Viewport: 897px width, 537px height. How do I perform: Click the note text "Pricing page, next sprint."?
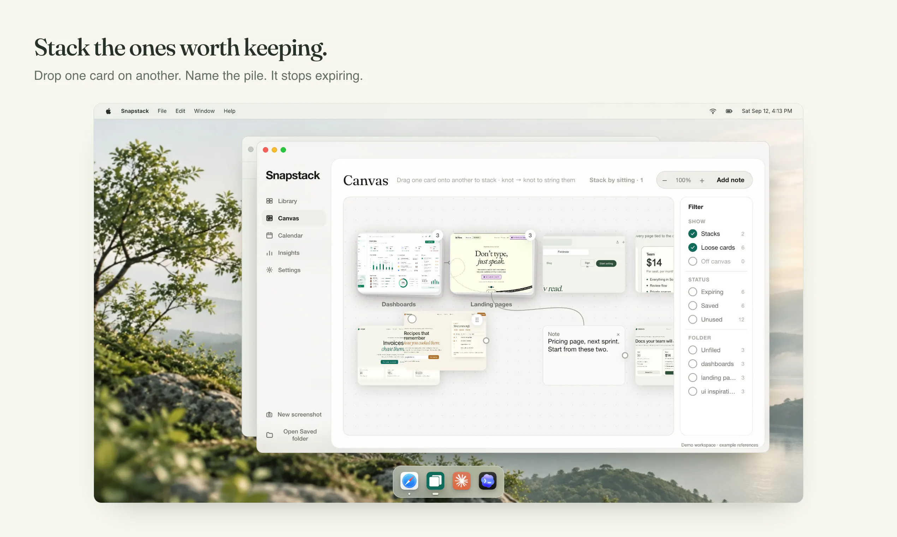(x=583, y=342)
